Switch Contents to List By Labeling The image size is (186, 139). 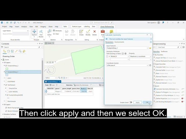(x=24, y=51)
